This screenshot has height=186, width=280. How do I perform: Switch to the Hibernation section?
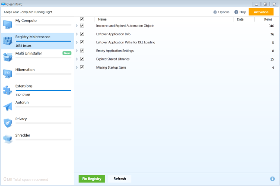click(x=37, y=74)
